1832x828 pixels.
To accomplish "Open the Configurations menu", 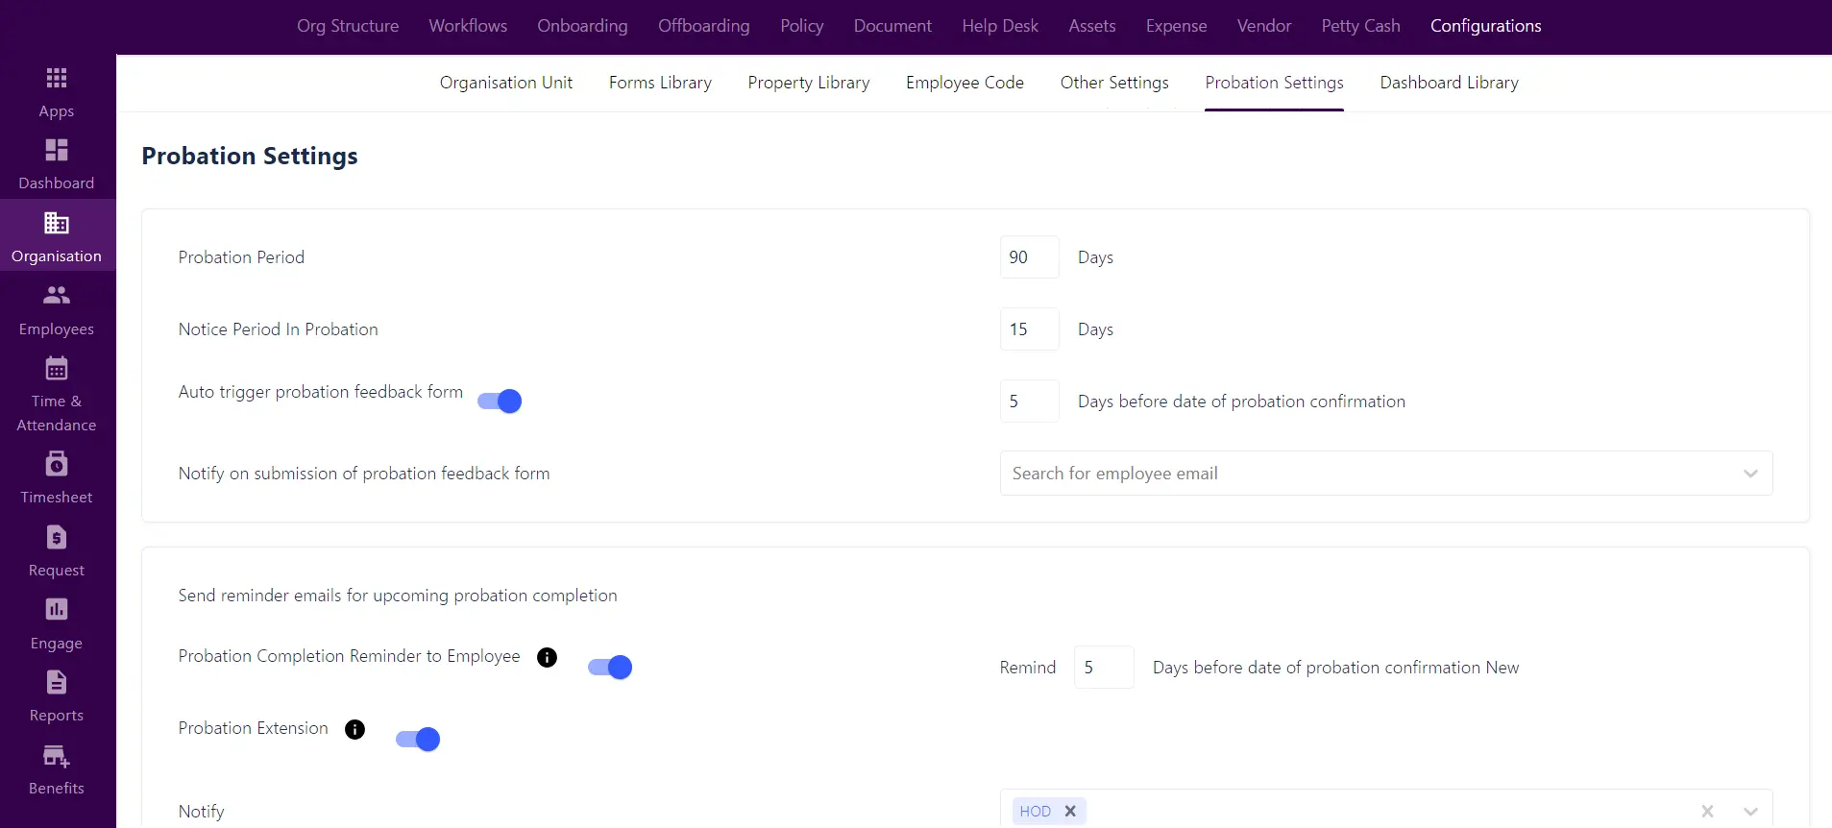I will [x=1485, y=26].
